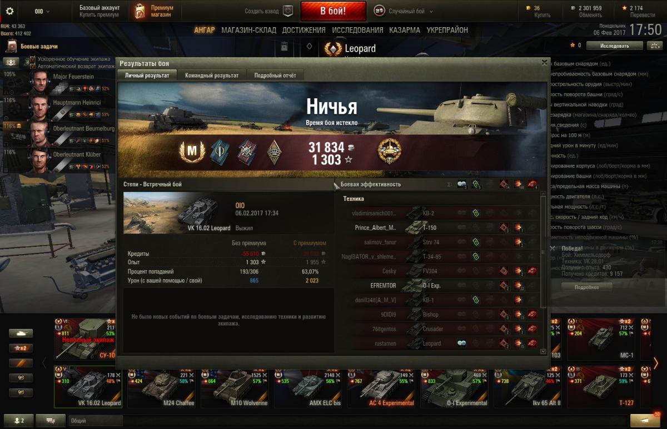
Task: Click the vehicle list scrollbar down arrow
Action: click(x=543, y=351)
